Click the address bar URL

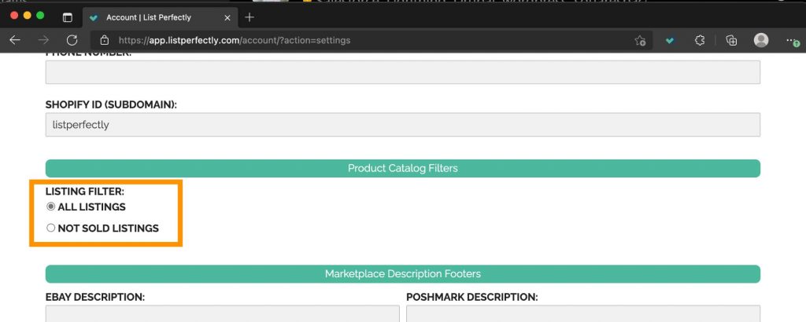click(x=235, y=40)
